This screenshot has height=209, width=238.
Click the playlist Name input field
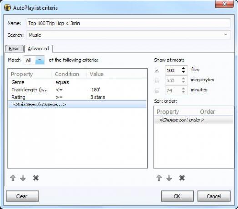tap(128, 23)
